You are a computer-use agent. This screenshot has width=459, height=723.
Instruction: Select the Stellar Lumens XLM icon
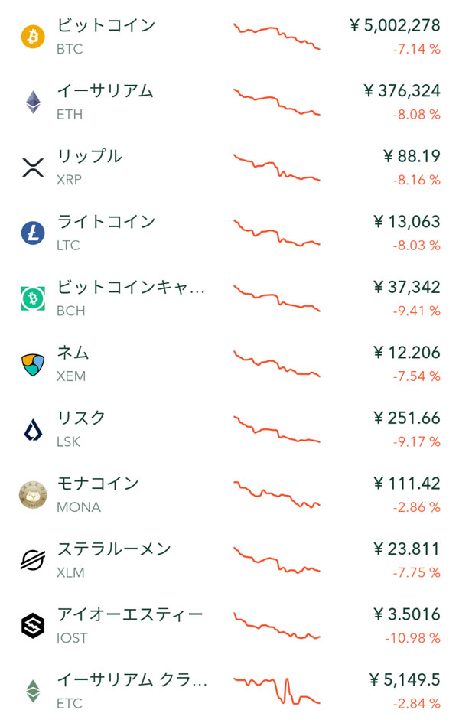[33, 561]
